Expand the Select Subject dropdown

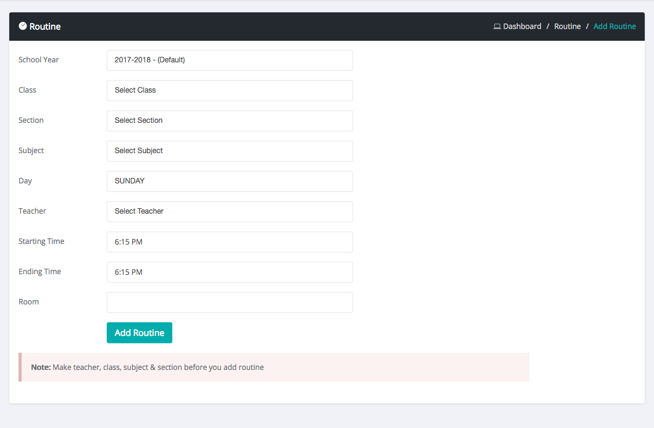point(230,151)
